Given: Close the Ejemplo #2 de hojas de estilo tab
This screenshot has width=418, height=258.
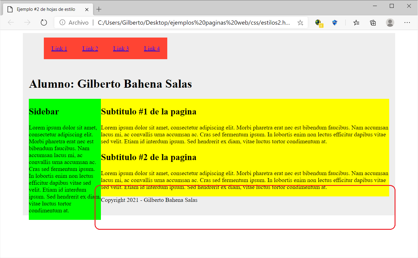Looking at the screenshot, I should click(x=87, y=9).
